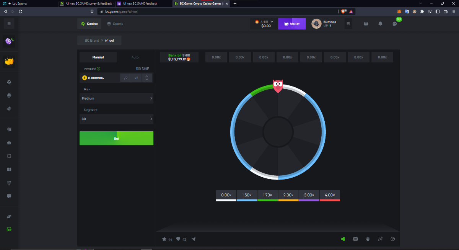This screenshot has height=250, width=459.
Task: Open the help question mark icon
Action: [392, 239]
